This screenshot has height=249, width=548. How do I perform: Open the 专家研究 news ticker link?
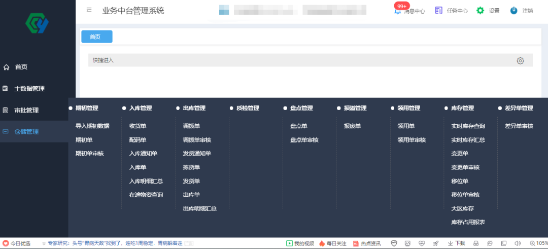115,243
